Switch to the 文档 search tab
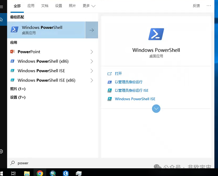Image resolution: width=218 pixels, height=176 pixels. coord(45,6)
